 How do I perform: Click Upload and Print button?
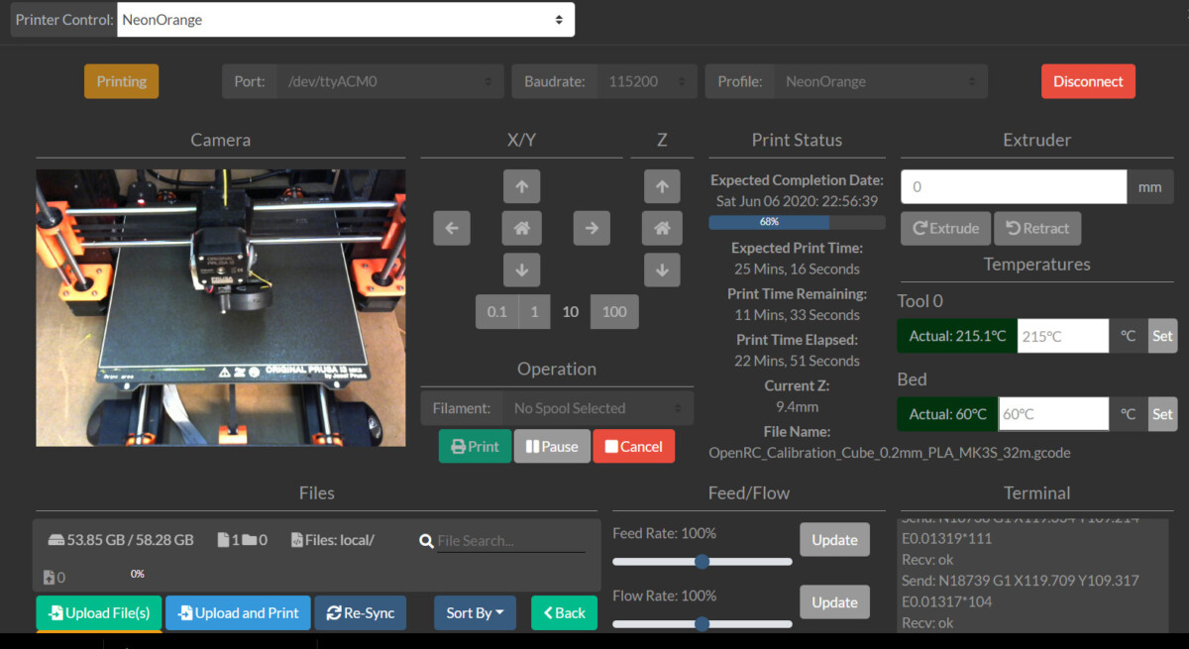click(x=238, y=613)
